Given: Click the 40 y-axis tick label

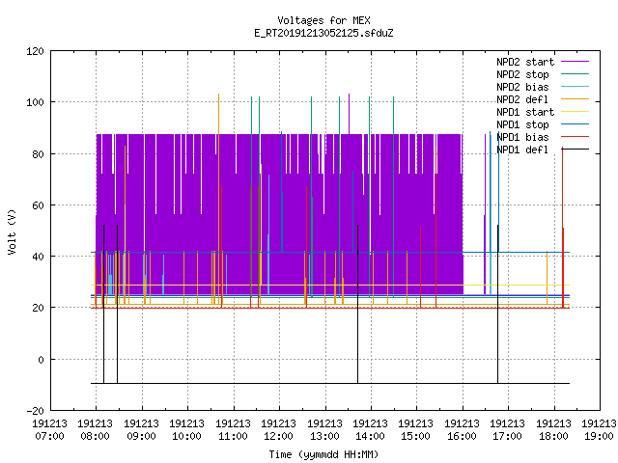Looking at the screenshot, I should click(38, 257).
